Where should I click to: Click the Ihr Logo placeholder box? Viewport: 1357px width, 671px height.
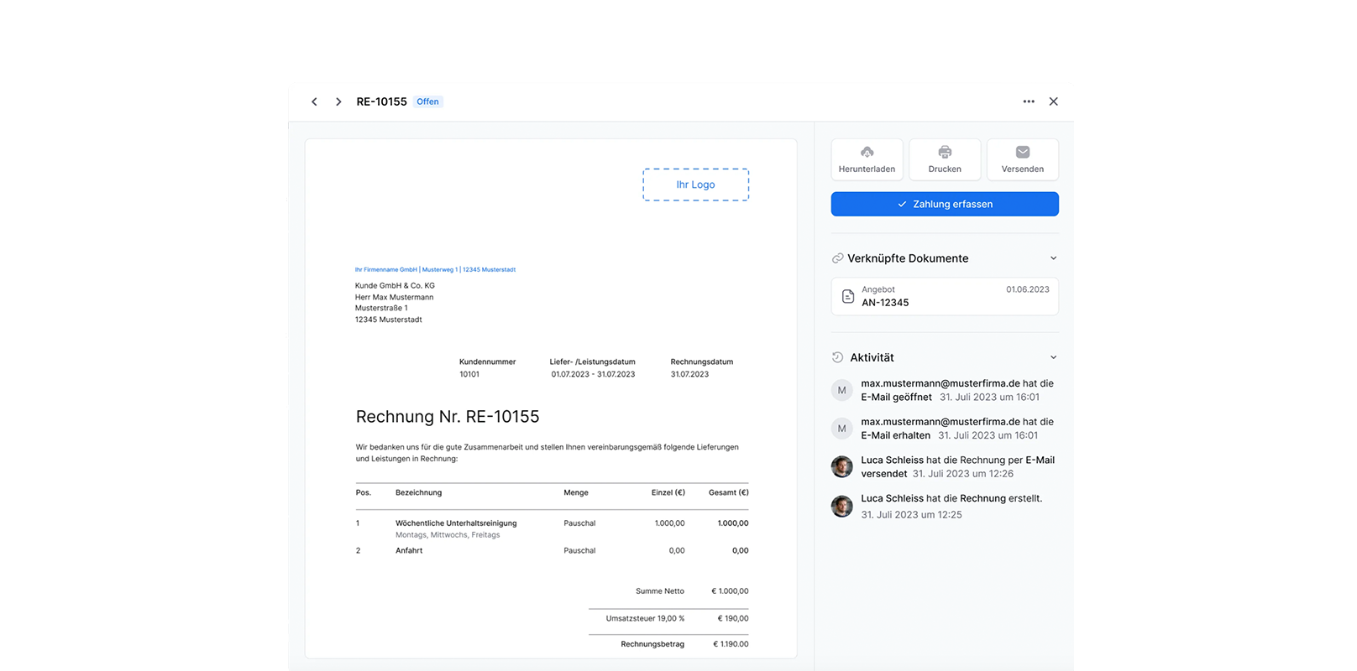(696, 185)
